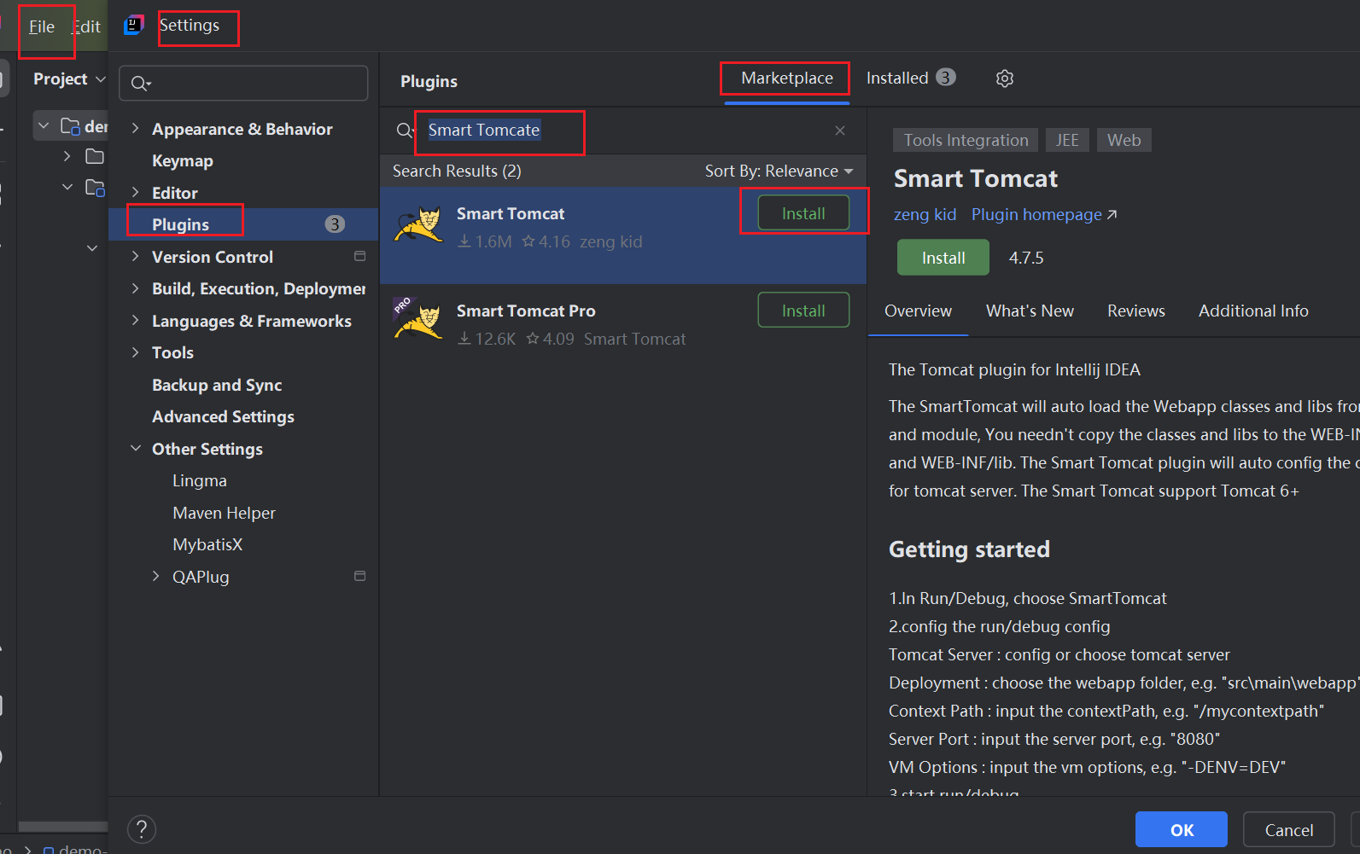Install Smart Tomcat from the results list

point(803,213)
